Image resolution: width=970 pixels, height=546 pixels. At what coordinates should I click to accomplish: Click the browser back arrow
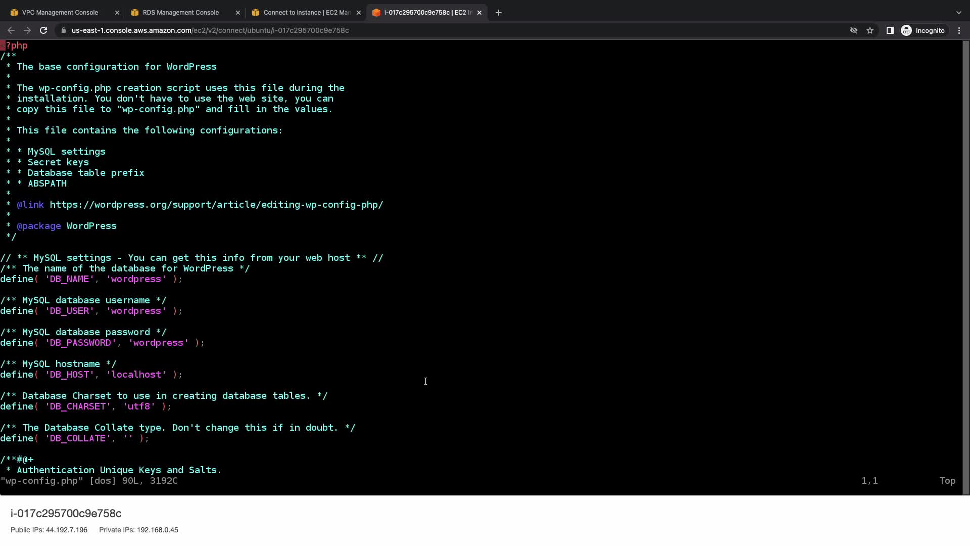coord(11,30)
